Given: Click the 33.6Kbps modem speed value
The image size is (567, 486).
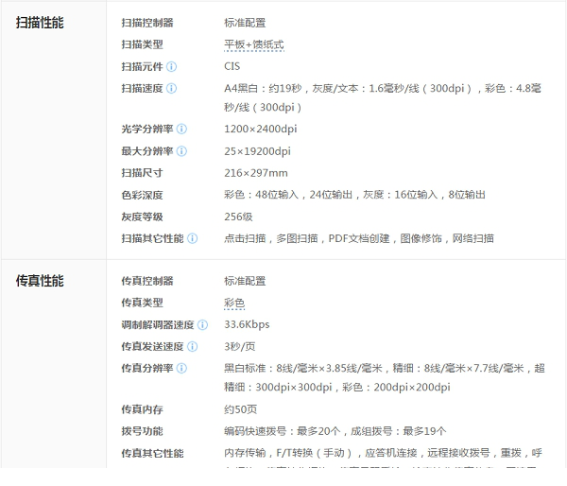Looking at the screenshot, I should pyautogui.click(x=247, y=324).
